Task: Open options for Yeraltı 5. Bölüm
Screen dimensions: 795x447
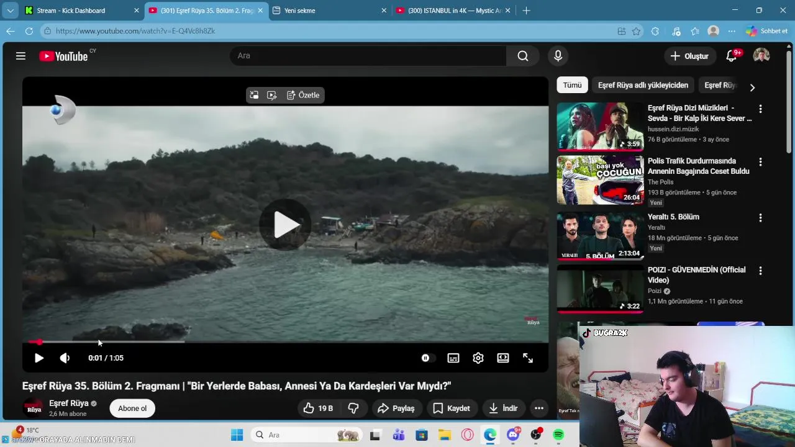Action: [760, 218]
